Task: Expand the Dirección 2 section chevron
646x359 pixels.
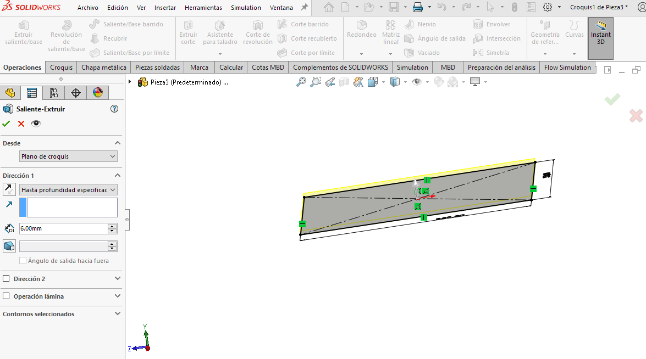Action: 118,278
